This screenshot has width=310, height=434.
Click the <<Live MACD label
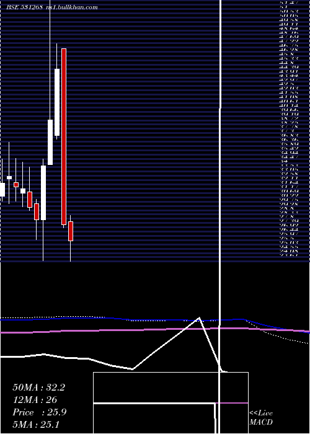click(261, 418)
